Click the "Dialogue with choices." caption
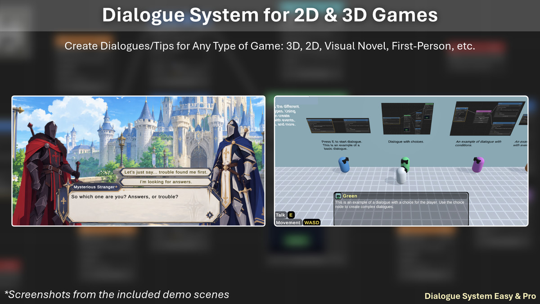540x304 pixels. (406, 141)
